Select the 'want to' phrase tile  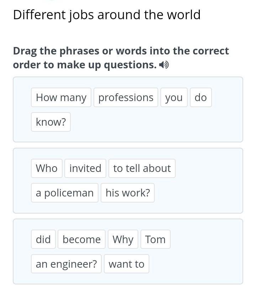coord(127,264)
